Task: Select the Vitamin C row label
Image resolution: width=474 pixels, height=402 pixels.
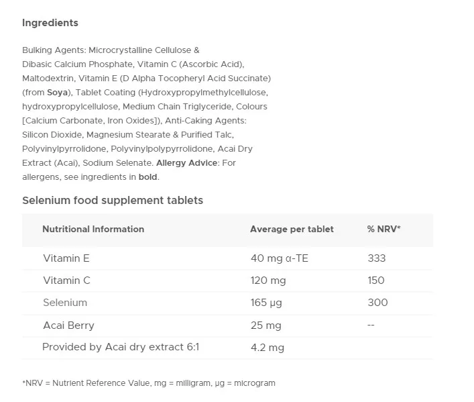Action: tap(66, 281)
